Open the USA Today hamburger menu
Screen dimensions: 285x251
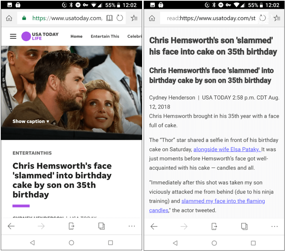[13, 36]
